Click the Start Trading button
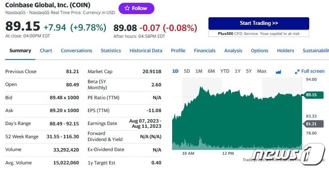The image size is (329, 170). coord(258,23)
